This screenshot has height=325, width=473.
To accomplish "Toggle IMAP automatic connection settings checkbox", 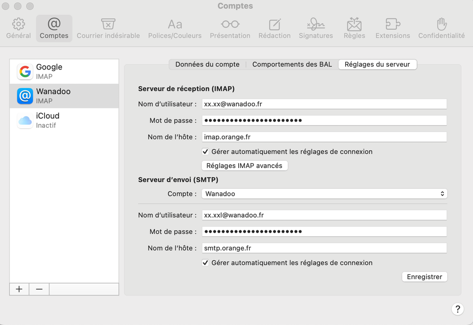I will [x=205, y=152].
